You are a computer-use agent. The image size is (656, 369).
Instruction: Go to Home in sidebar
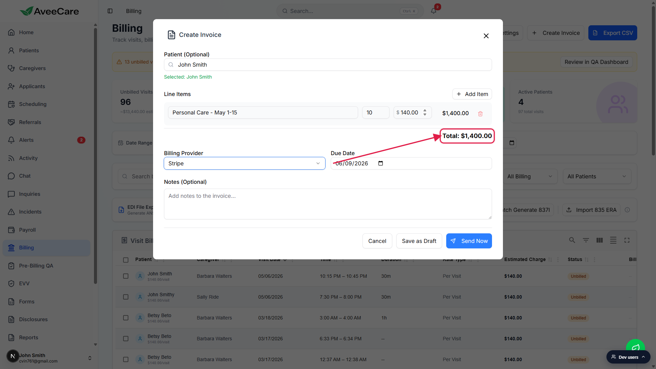tap(46, 32)
